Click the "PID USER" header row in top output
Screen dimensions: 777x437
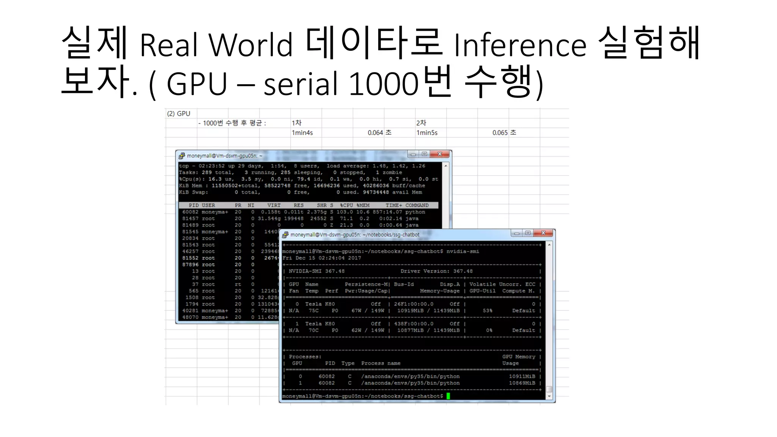click(x=308, y=205)
